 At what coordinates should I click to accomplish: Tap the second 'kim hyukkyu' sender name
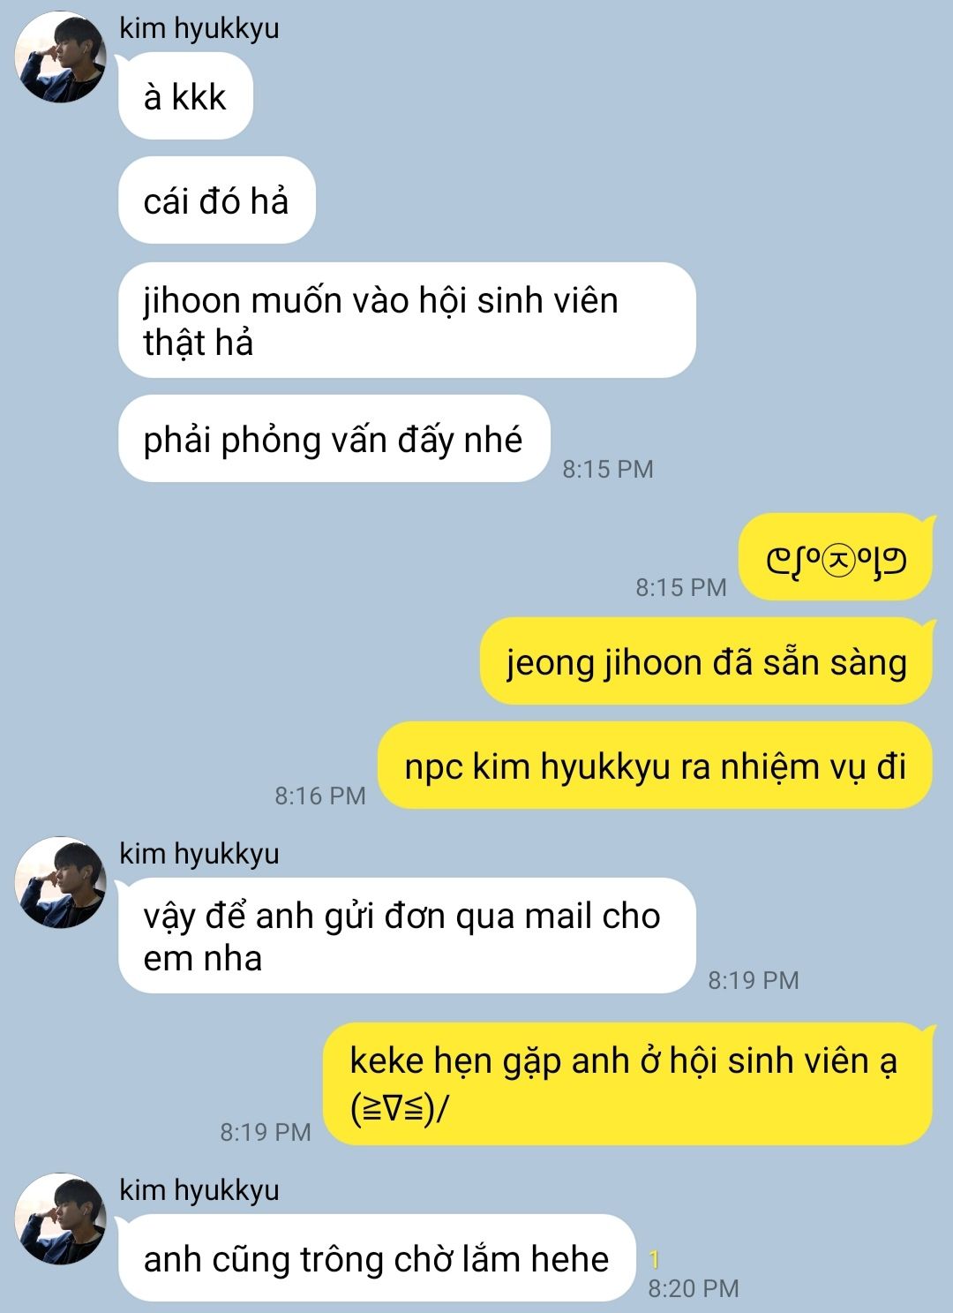pyautogui.click(x=199, y=854)
